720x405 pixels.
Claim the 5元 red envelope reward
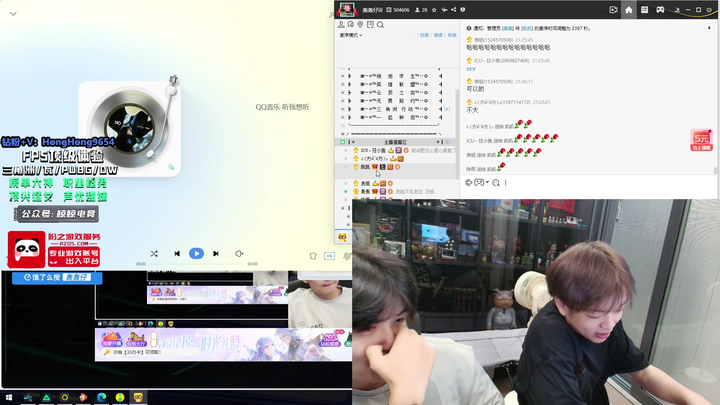pyautogui.click(x=701, y=140)
